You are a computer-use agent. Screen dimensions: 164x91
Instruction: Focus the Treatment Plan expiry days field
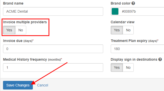(138, 49)
